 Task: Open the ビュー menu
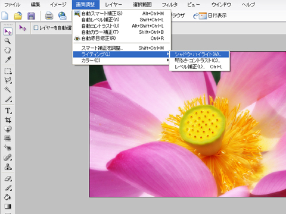point(194,4)
